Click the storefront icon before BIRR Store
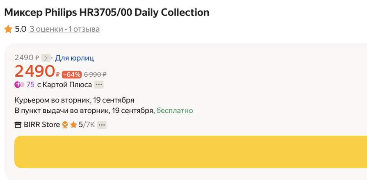Viewport: 367px width, 180px height. click(18, 125)
